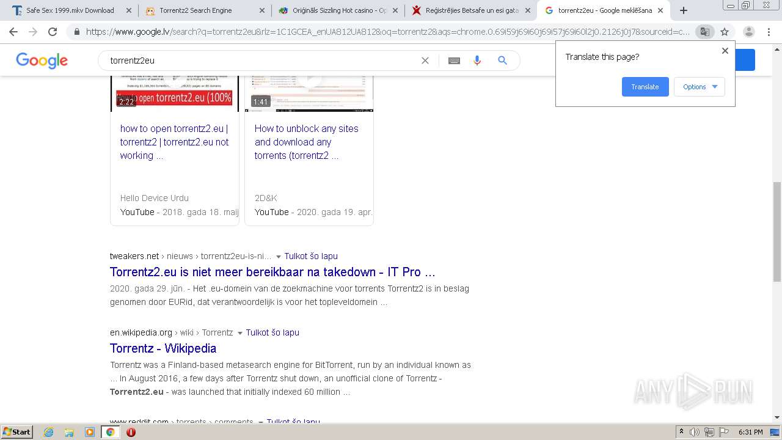
Task: Click Tulkot šo lapu for Wikipedia
Action: (272, 332)
